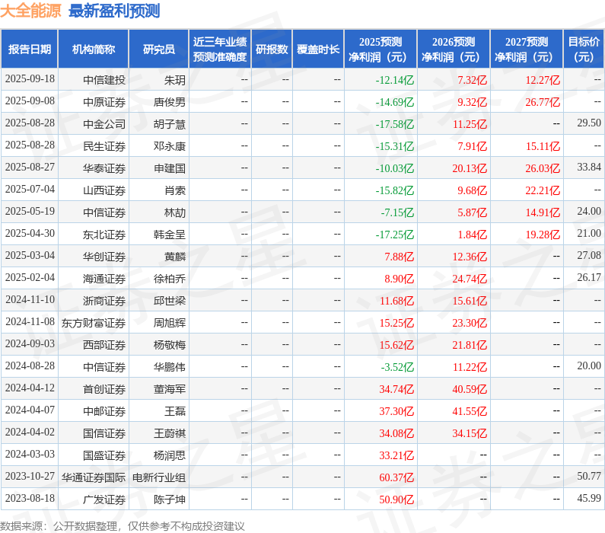Click analyst name 朱玥
The image size is (605, 533).
175,80
